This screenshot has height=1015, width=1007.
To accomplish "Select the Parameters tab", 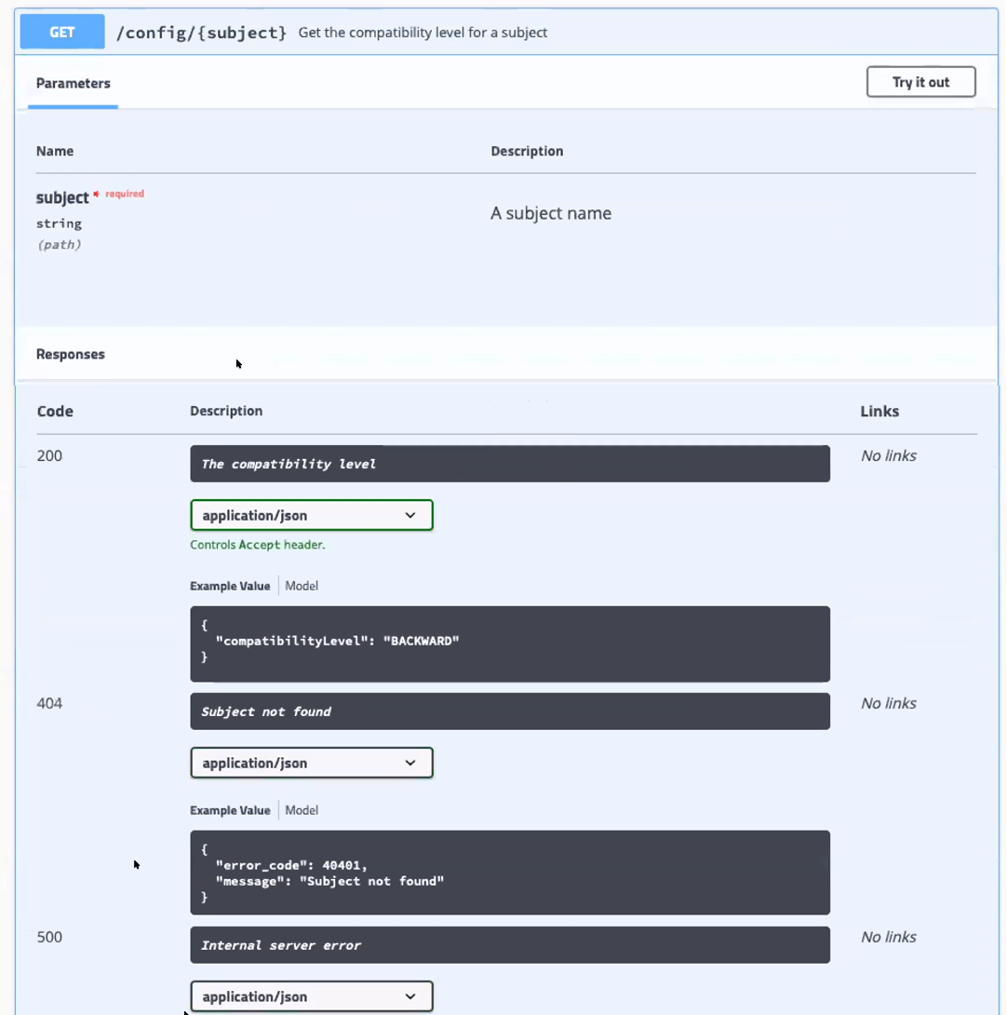I will [73, 84].
